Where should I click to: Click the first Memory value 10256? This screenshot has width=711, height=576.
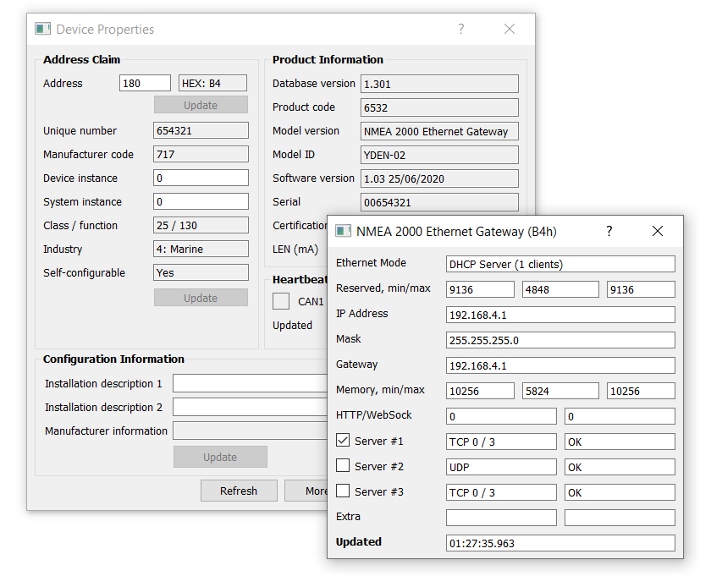click(480, 391)
